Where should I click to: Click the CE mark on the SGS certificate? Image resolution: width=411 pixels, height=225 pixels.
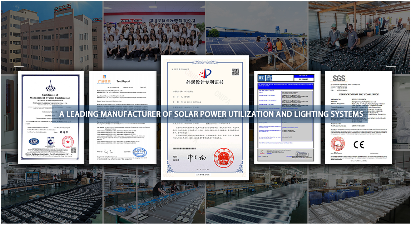pyautogui.click(x=358, y=145)
